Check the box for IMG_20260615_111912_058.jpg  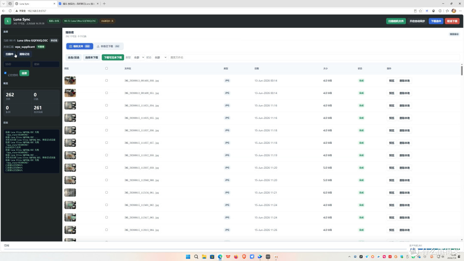click(x=107, y=155)
